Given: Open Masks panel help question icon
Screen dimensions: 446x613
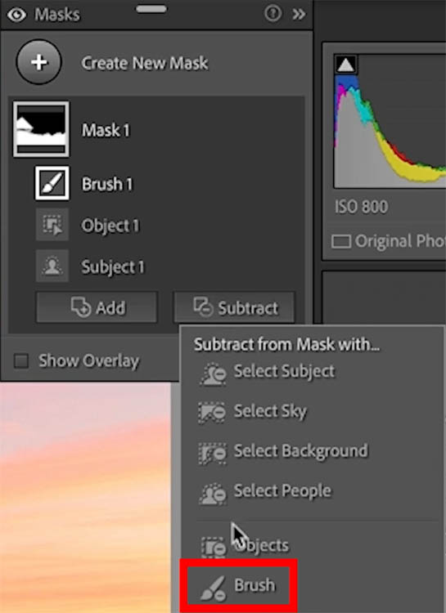Looking at the screenshot, I should [273, 14].
